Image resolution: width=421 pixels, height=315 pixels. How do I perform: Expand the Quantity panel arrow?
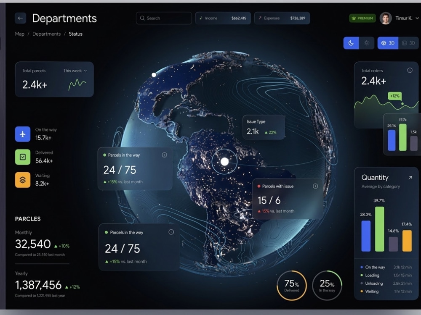[x=410, y=178]
